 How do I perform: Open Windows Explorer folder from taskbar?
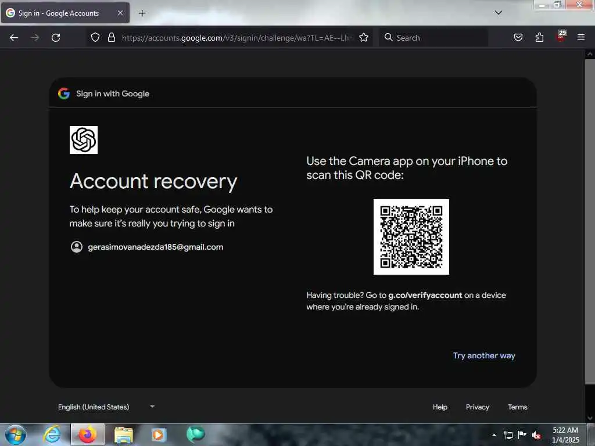coord(124,434)
